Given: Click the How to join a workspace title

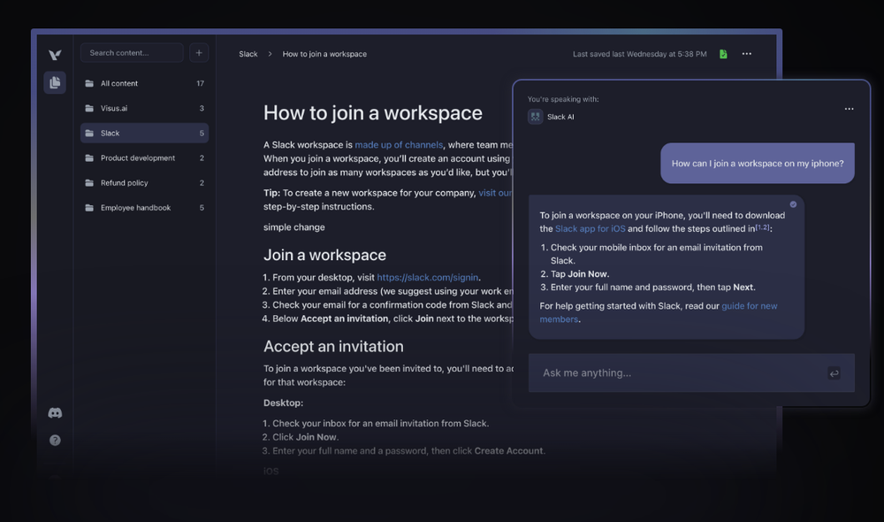Looking at the screenshot, I should (373, 113).
